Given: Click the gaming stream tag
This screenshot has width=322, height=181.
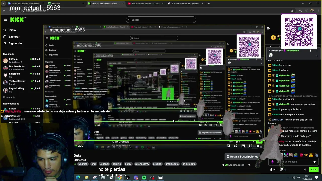Looking at the screenshot, I should (x=117, y=164).
